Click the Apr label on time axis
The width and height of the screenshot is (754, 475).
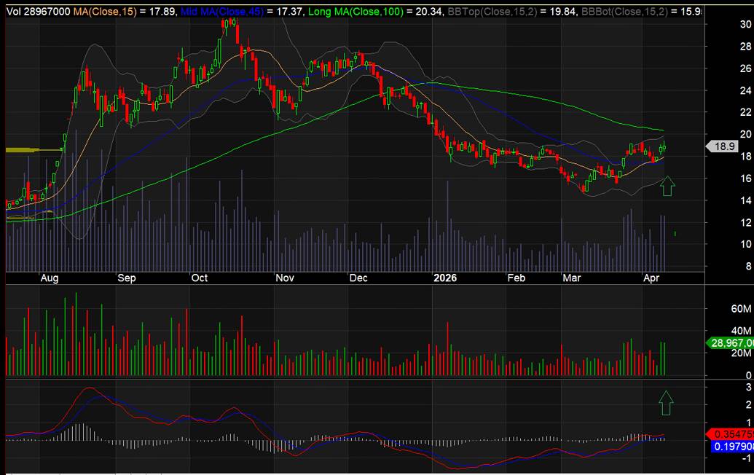click(x=650, y=278)
